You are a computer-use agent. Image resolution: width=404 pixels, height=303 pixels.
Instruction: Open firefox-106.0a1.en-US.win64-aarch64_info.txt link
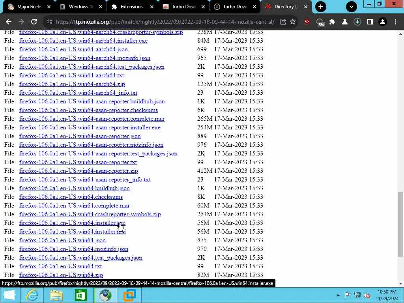click(x=78, y=93)
